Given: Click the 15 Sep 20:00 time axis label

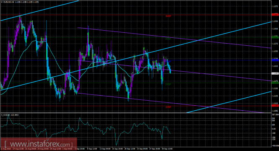Looking at the screenshot, I should coord(117,148).
